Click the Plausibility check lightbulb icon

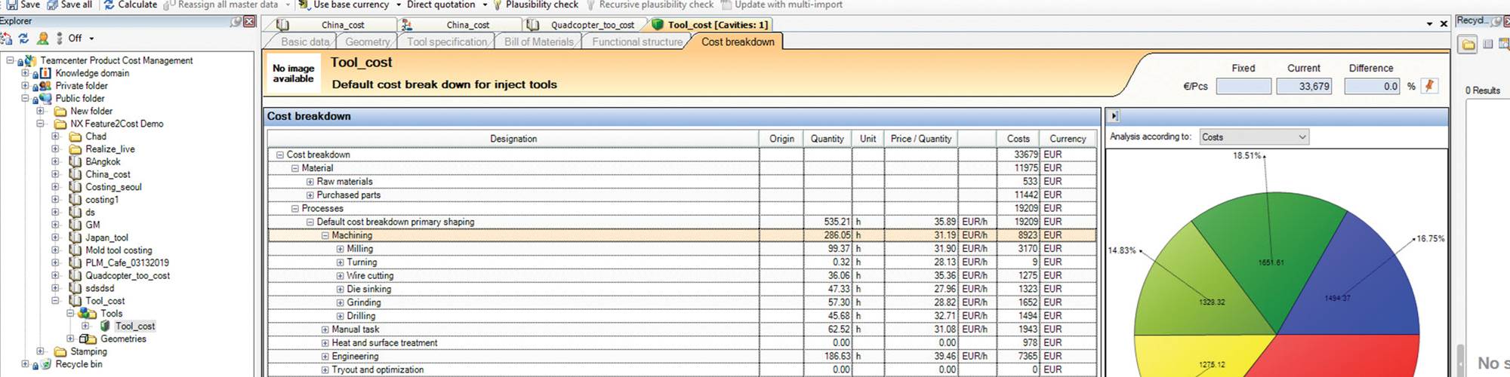click(x=498, y=5)
